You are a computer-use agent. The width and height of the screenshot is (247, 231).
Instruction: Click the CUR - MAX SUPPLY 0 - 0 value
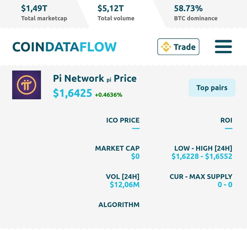coord(225,185)
